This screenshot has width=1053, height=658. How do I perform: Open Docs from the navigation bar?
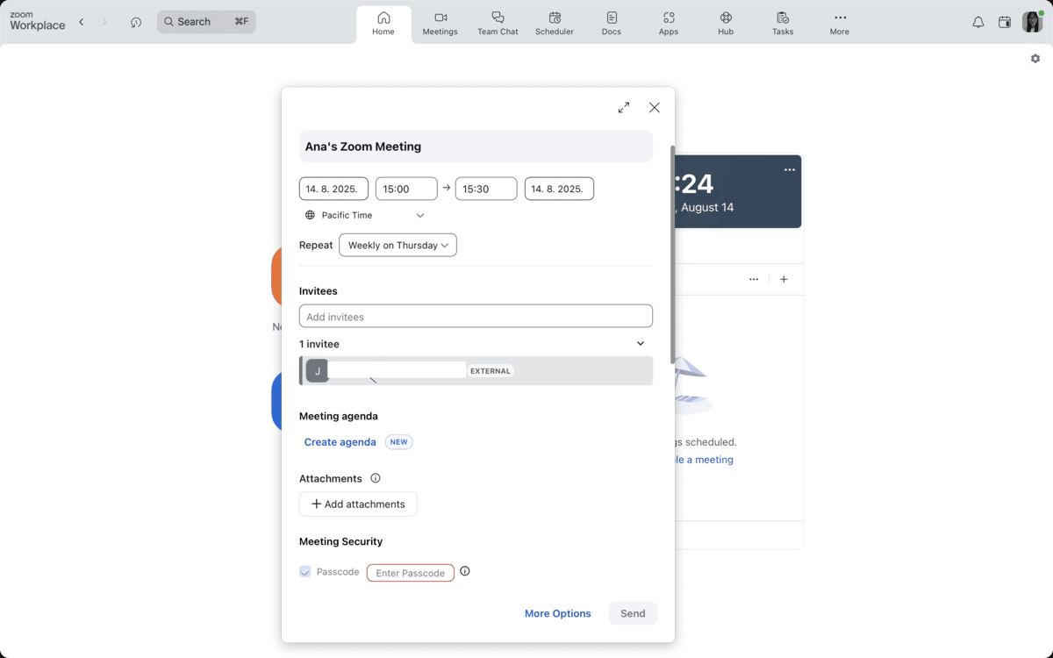[x=611, y=22]
